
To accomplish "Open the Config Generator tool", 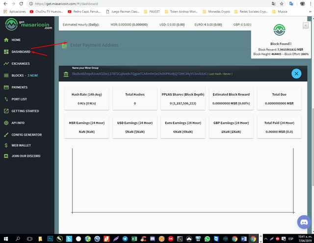I will click(x=26, y=135).
